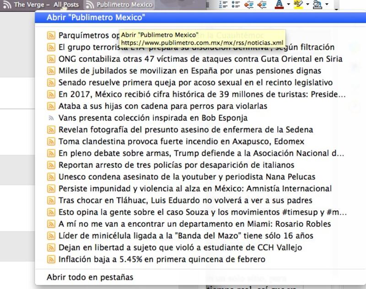Click the feed icon beside Senado resuelve primera queja
This screenshot has height=289, width=366.
(51, 83)
